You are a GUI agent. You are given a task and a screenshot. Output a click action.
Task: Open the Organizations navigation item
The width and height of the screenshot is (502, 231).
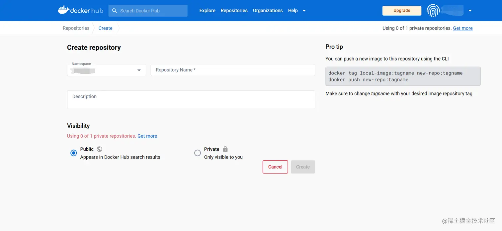coord(268,11)
